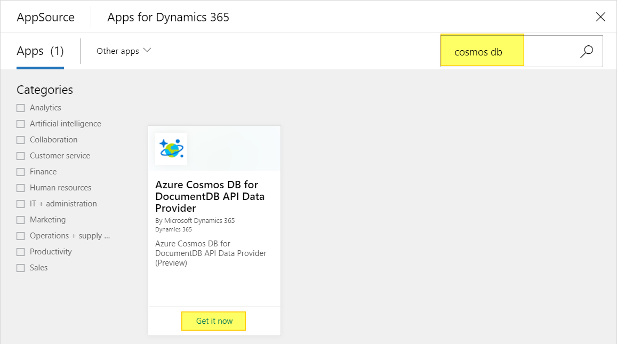617x344 pixels.
Task: Select the Productivity checkbox
Action: click(x=20, y=252)
